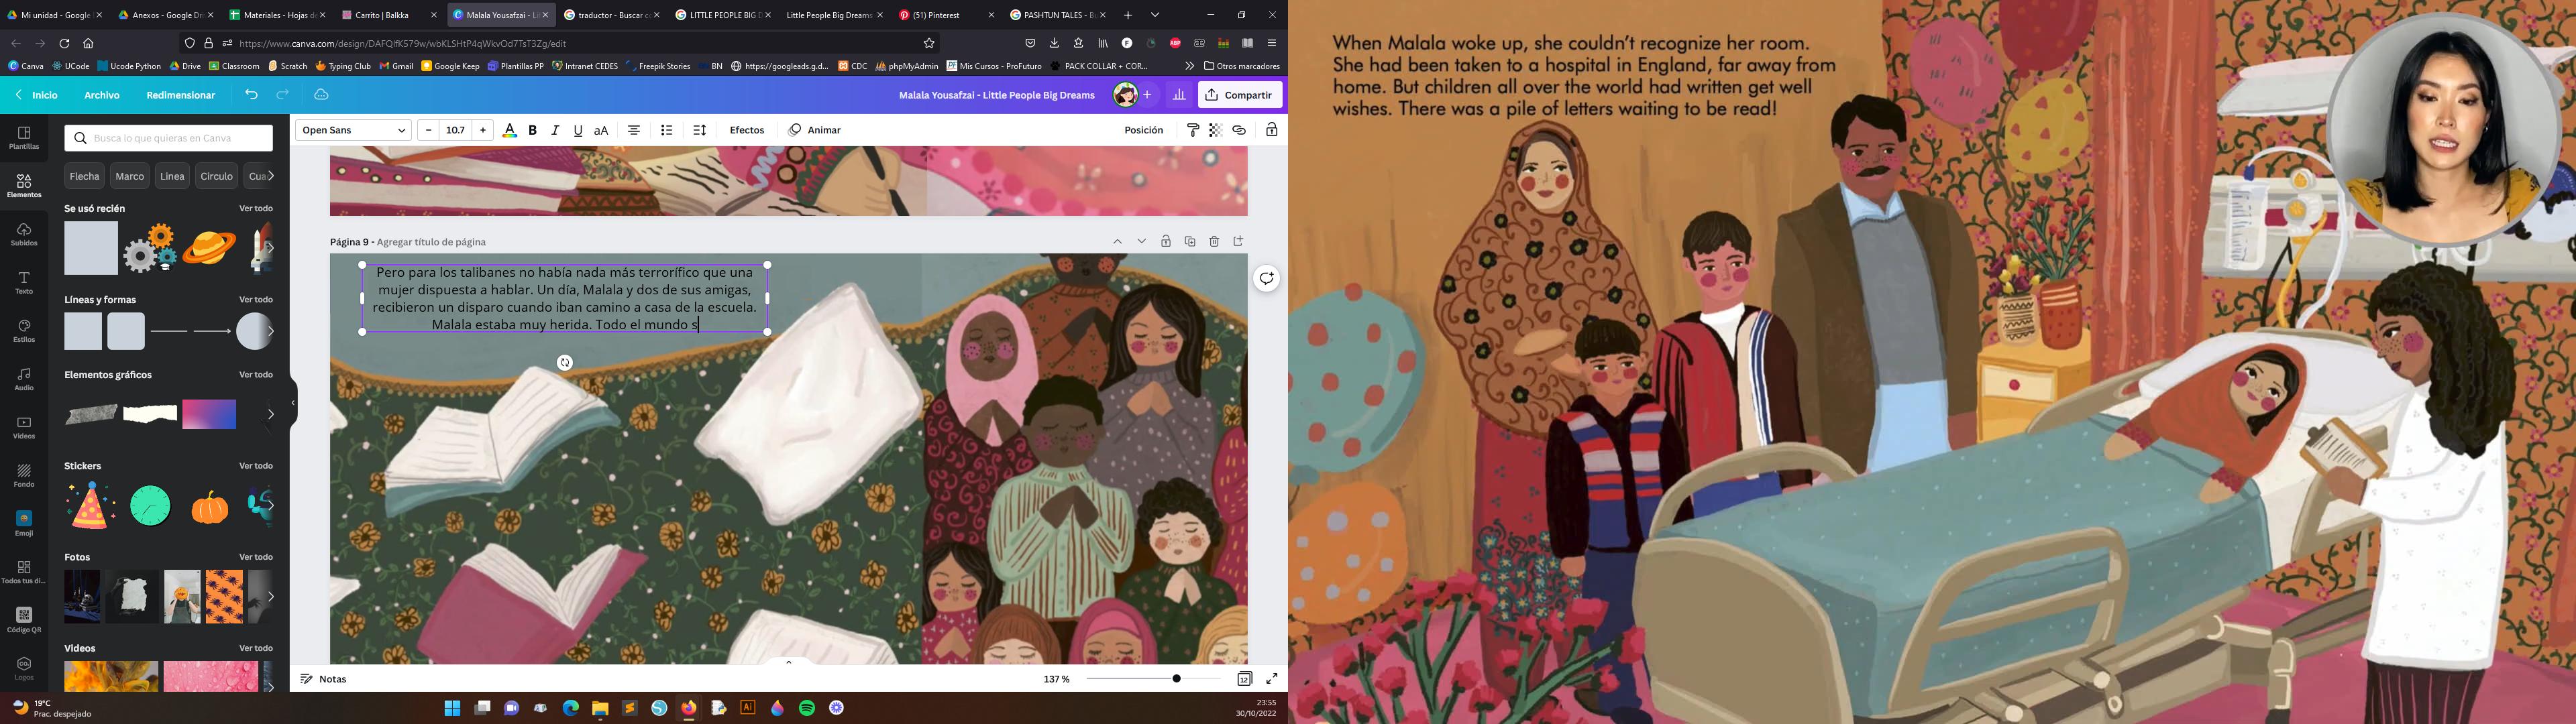
Task: Click the cloud save status icon
Action: 321,95
